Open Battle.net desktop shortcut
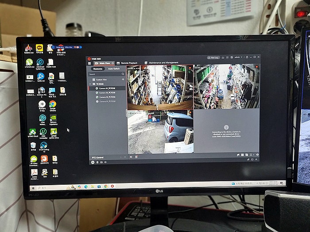The width and height of the screenshot is (310, 232). pos(41,77)
